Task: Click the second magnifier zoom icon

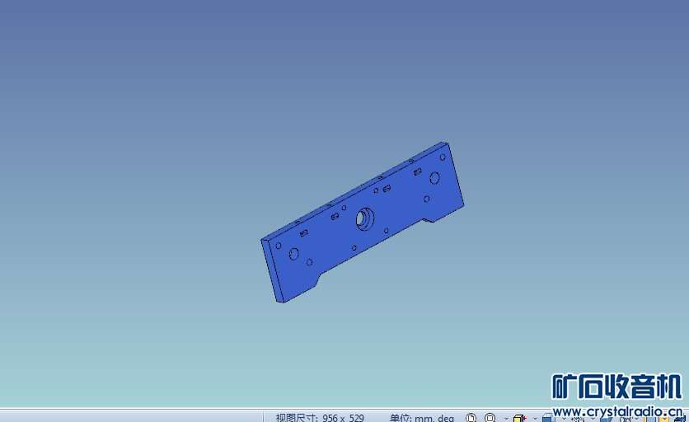Action: (490, 418)
